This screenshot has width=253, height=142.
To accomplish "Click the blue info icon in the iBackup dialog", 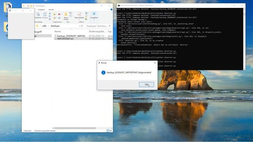I will (104, 73).
